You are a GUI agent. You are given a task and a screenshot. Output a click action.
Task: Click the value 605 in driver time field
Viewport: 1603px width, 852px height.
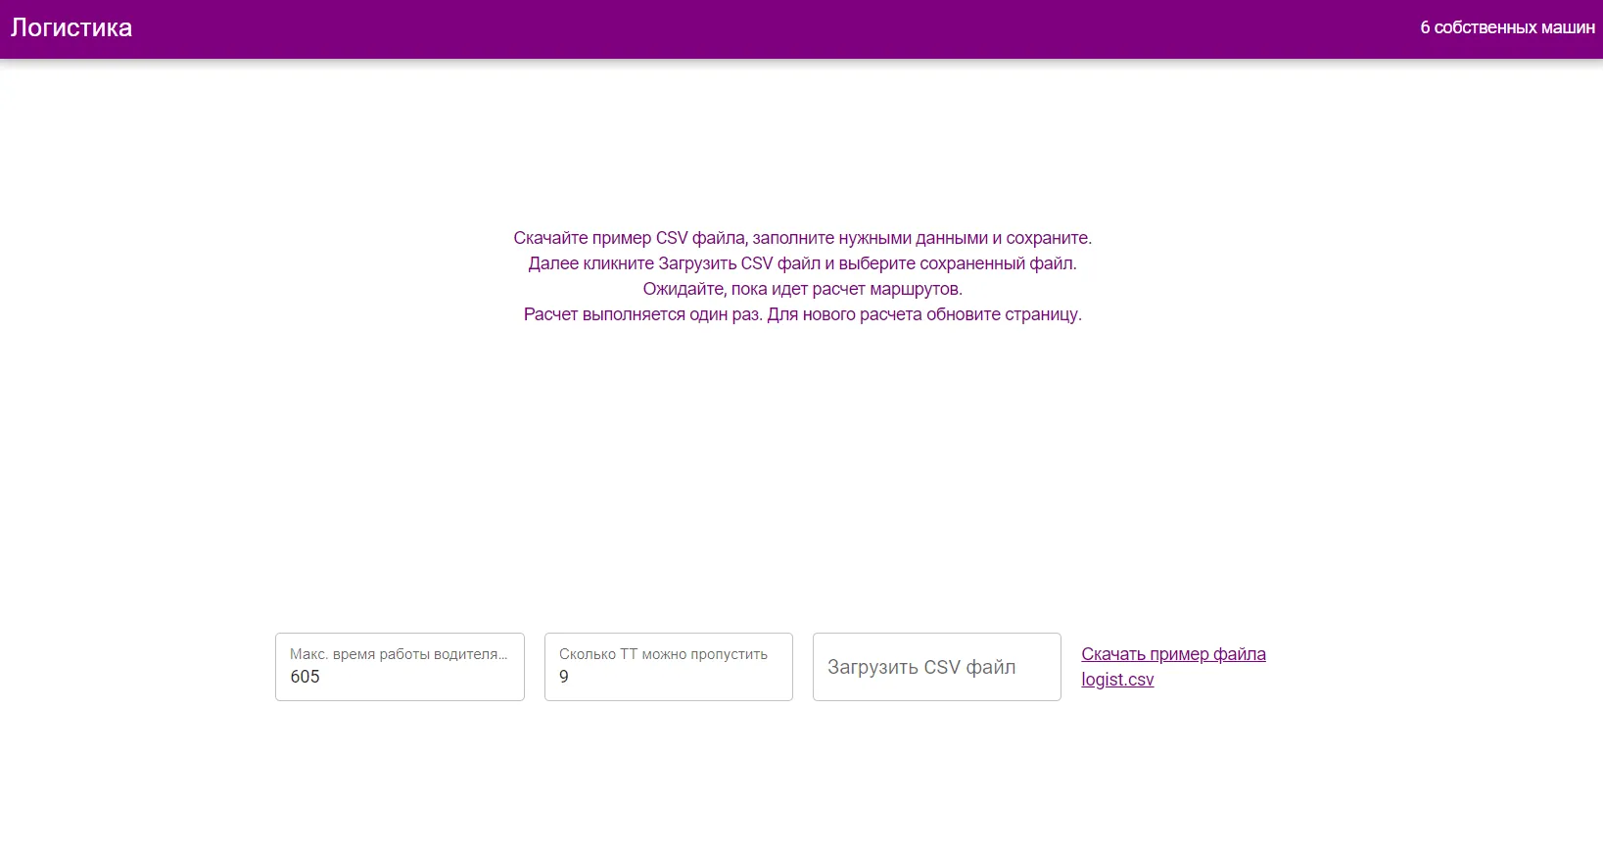coord(306,677)
